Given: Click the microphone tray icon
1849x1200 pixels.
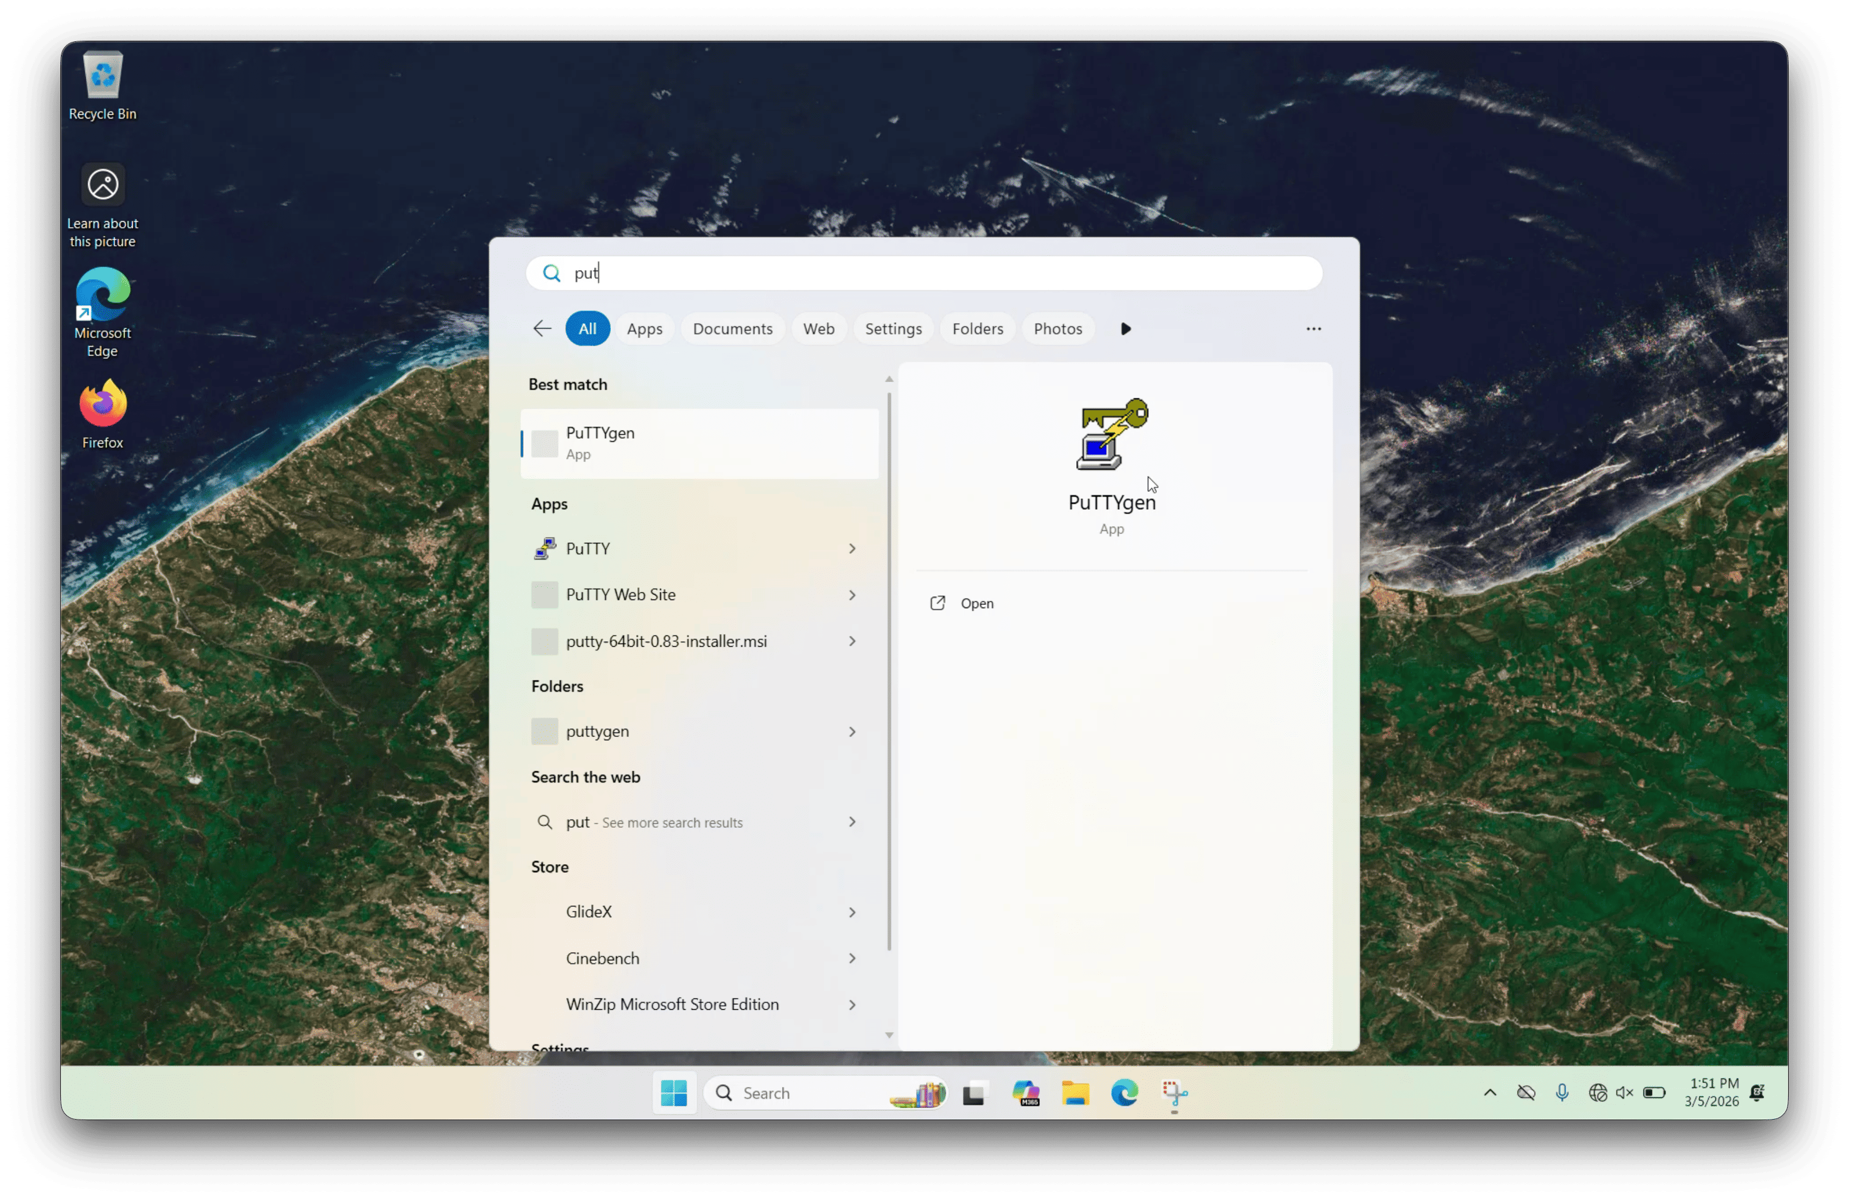Looking at the screenshot, I should tap(1561, 1093).
